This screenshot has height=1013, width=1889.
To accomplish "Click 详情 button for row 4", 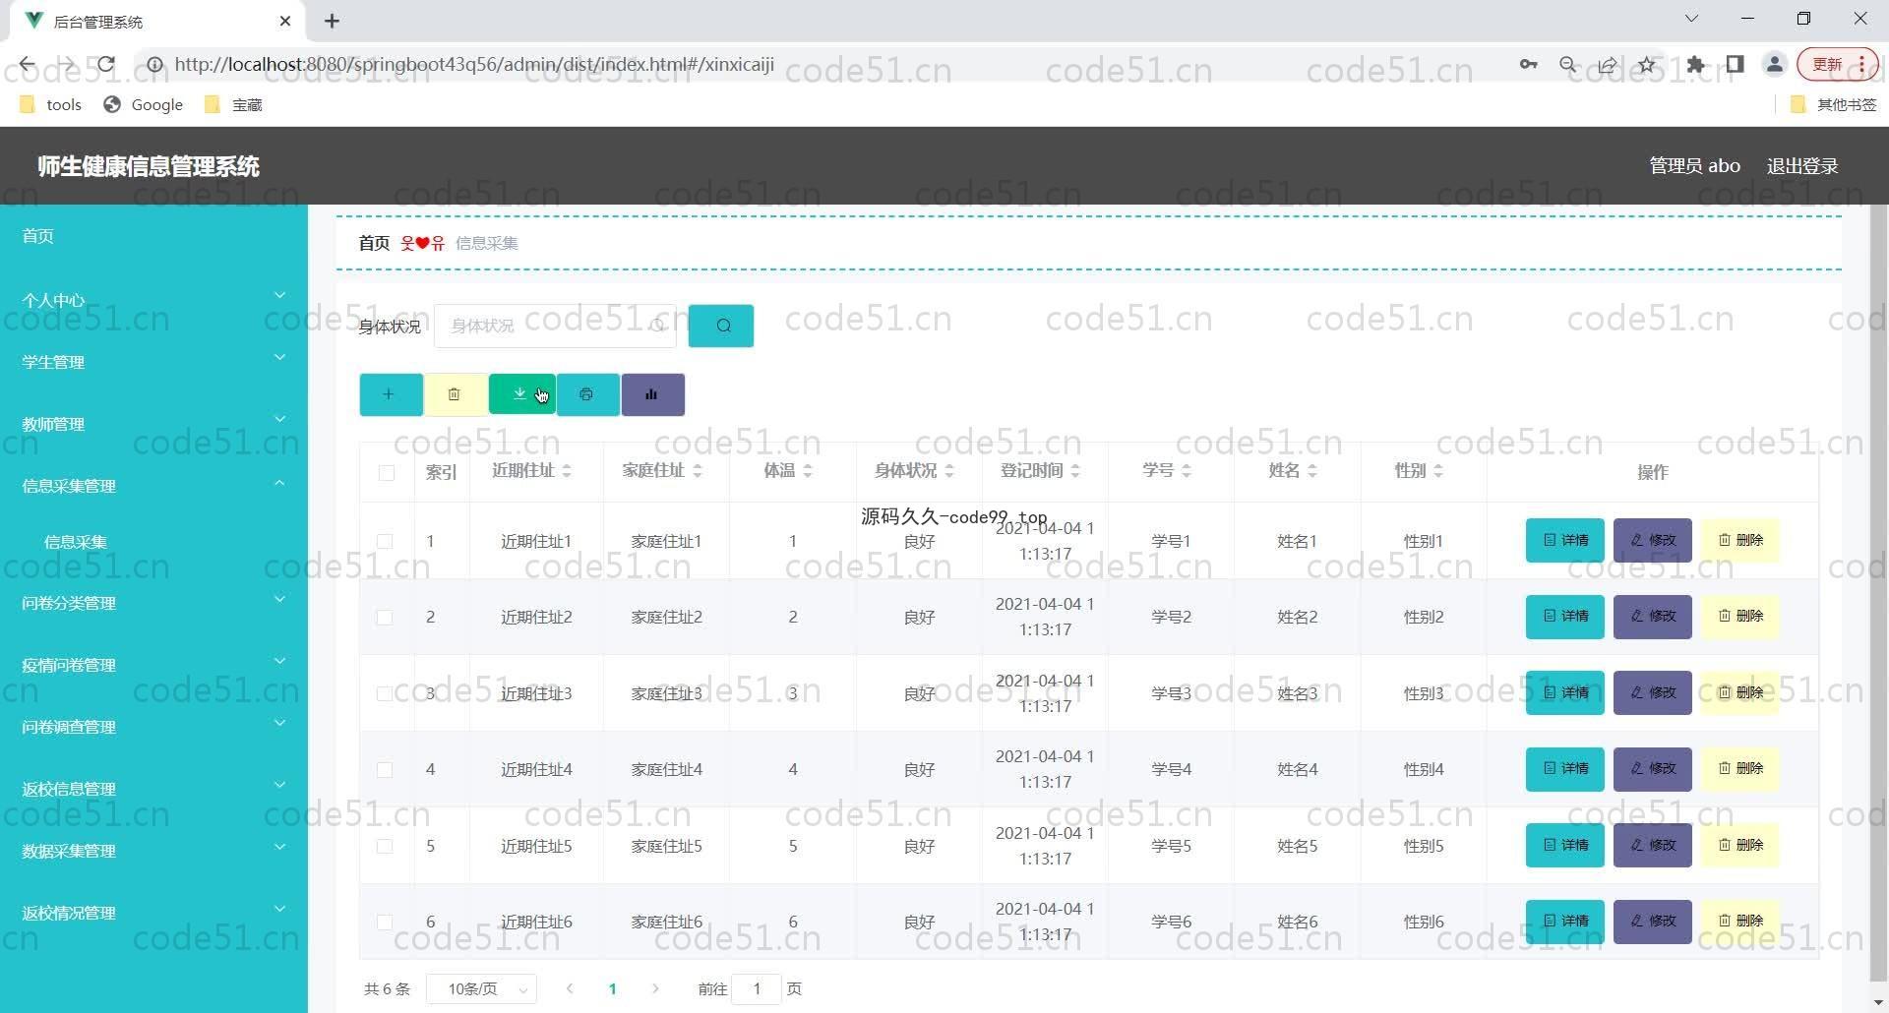I will [1565, 769].
